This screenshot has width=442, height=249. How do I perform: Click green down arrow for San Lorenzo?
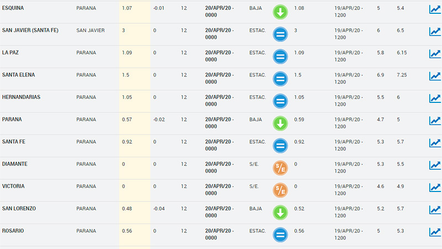[280, 212]
